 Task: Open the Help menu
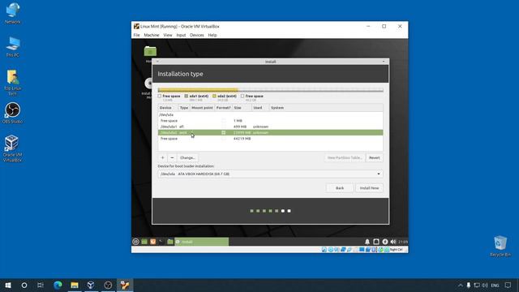(212, 35)
